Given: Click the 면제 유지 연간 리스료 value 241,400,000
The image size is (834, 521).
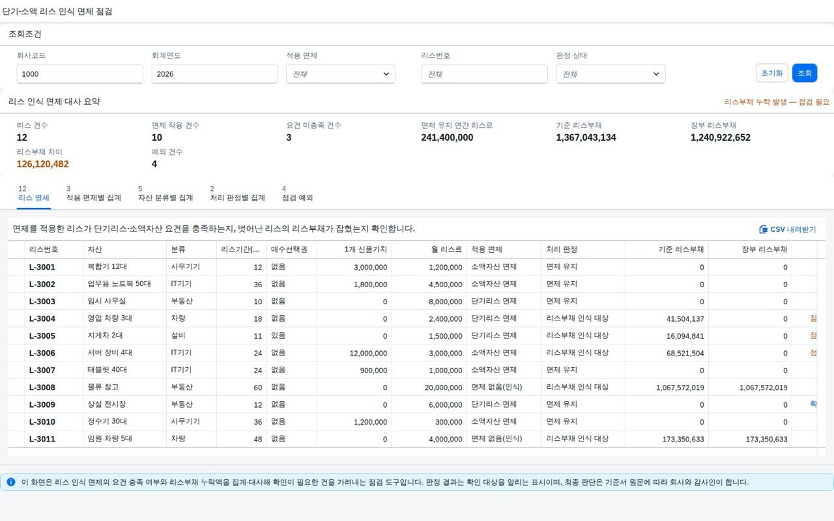Looking at the screenshot, I should [x=447, y=137].
